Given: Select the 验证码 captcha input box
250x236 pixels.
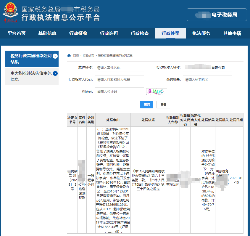Looking at the screenshot, I should click(x=119, y=91).
